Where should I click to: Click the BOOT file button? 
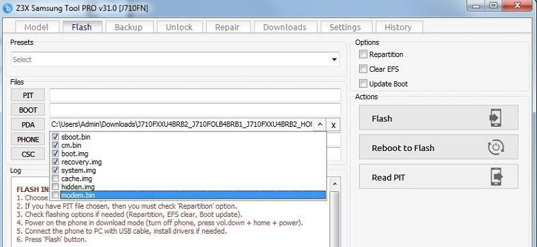click(28, 110)
